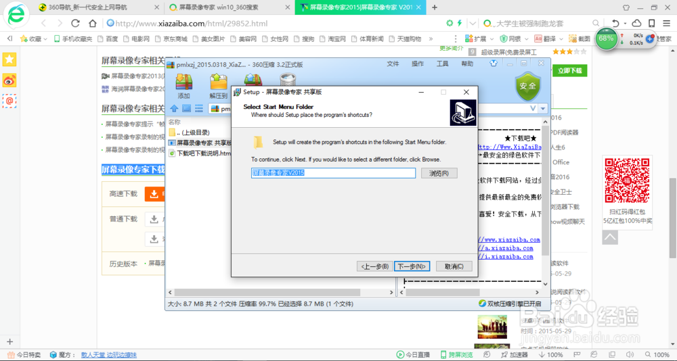Click the <上一步(B) button in Setup
This screenshot has width=677, height=361.
click(x=375, y=266)
